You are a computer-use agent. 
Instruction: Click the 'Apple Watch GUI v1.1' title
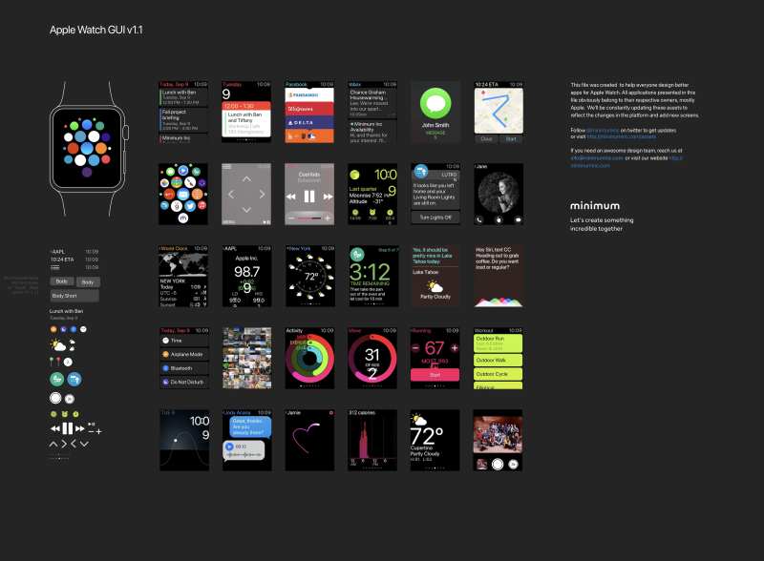[x=96, y=30]
